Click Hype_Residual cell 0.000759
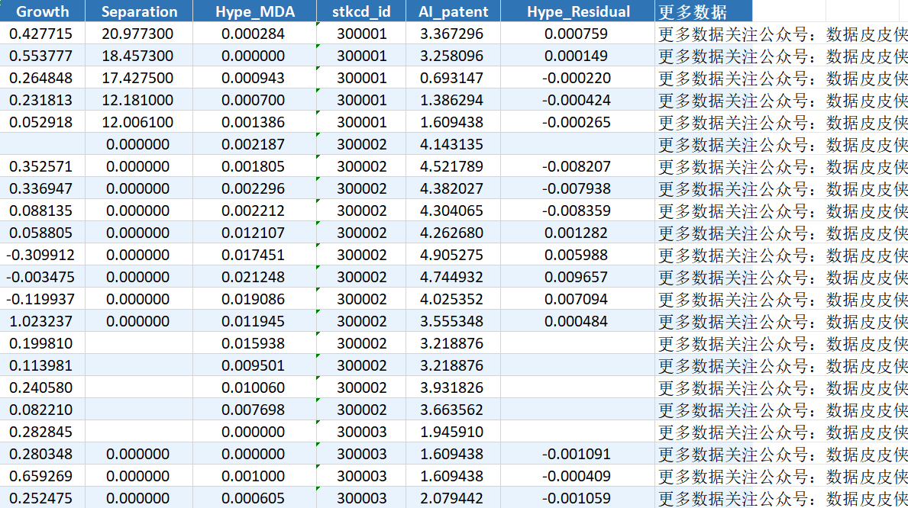The width and height of the screenshot is (908, 508). coord(578,34)
